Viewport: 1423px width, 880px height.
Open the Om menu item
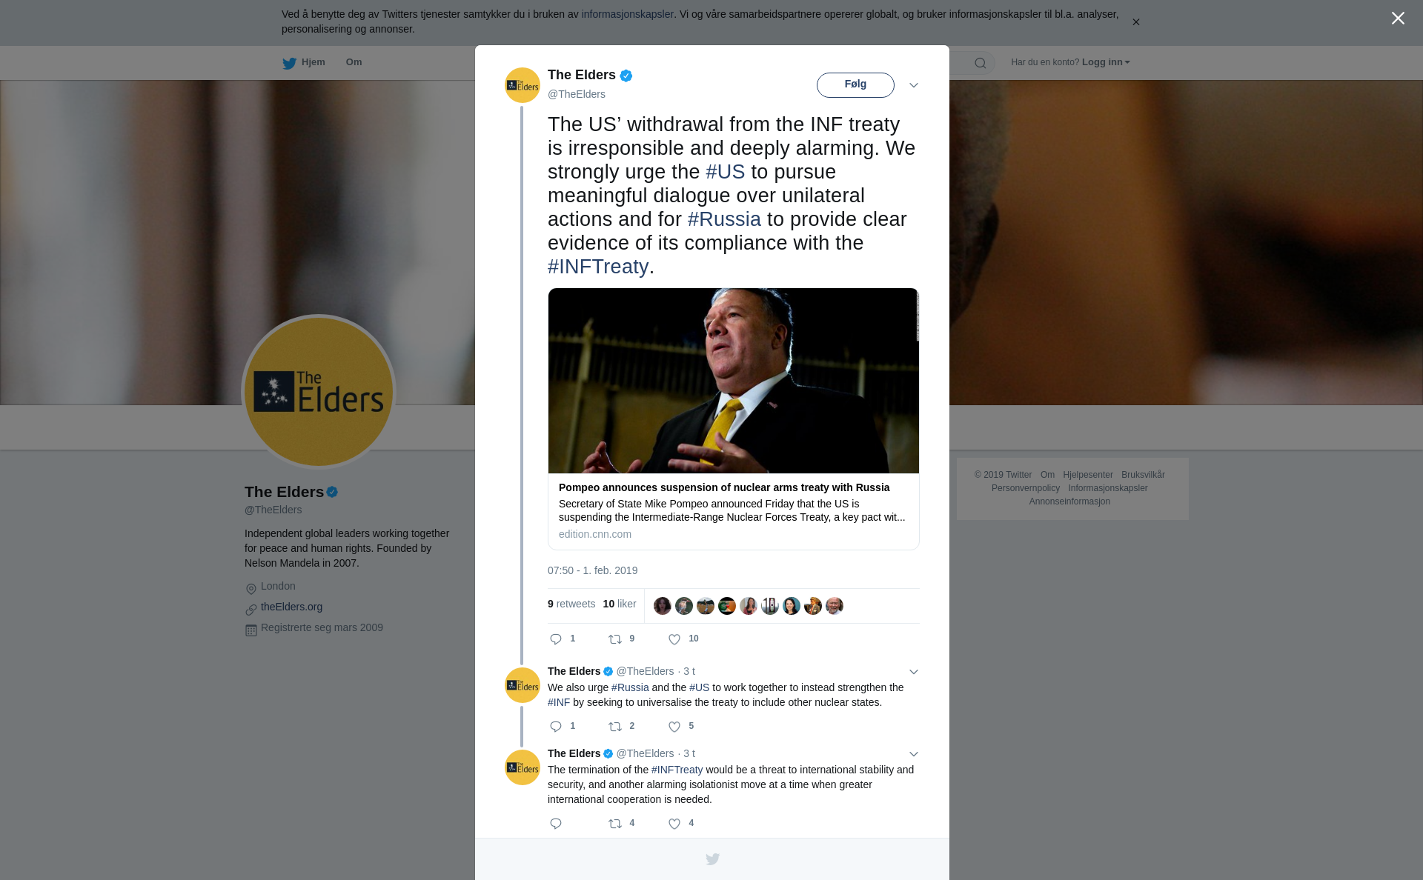(354, 62)
